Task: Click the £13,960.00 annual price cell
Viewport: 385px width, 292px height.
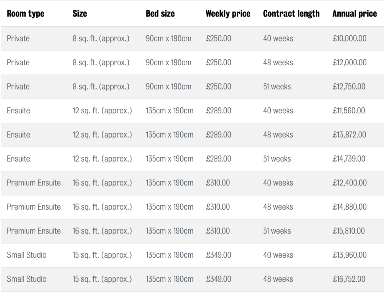Action: (x=349, y=255)
